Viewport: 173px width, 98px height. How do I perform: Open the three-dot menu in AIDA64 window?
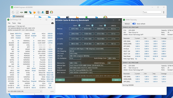pyautogui.click(x=164, y=12)
